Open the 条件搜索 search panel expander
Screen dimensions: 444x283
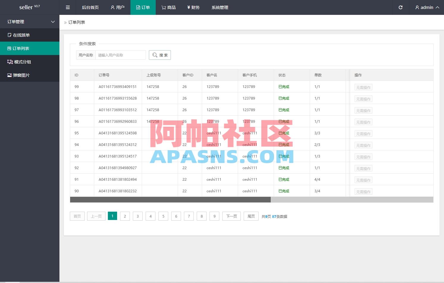click(87, 44)
